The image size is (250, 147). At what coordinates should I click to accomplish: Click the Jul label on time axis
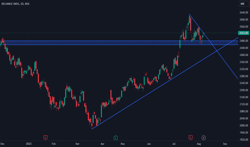(174, 144)
